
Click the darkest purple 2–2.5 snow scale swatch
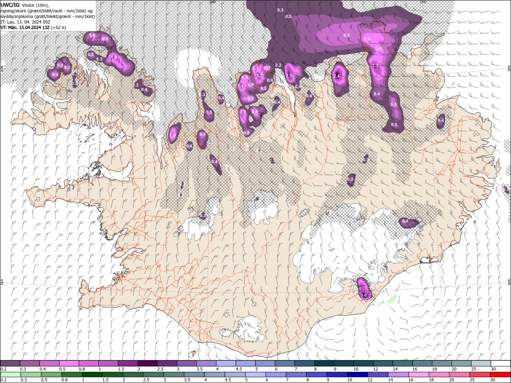(147, 363)
